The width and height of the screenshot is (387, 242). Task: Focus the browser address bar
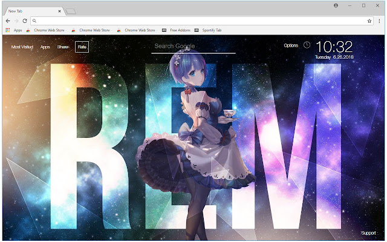[202, 21]
